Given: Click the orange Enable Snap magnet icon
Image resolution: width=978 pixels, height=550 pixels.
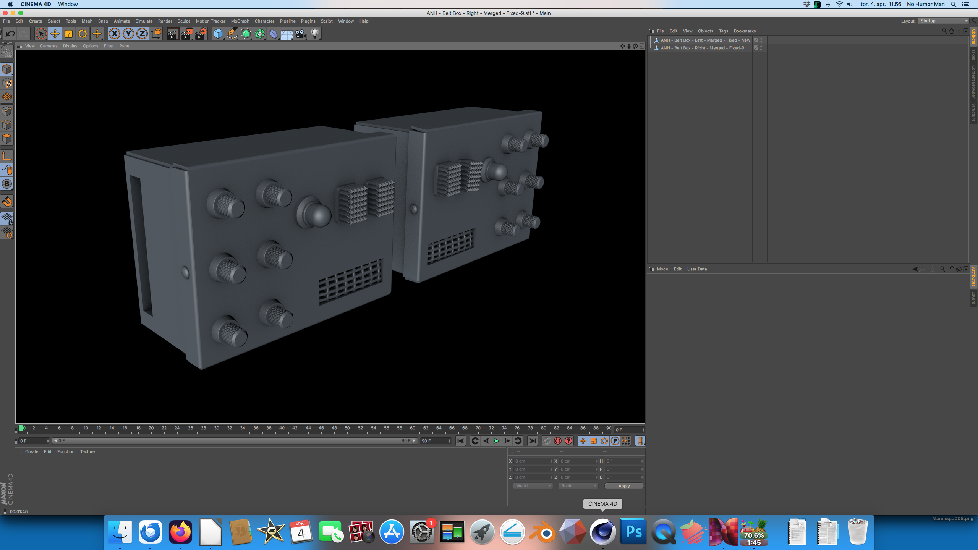Looking at the screenshot, I should 7,201.
